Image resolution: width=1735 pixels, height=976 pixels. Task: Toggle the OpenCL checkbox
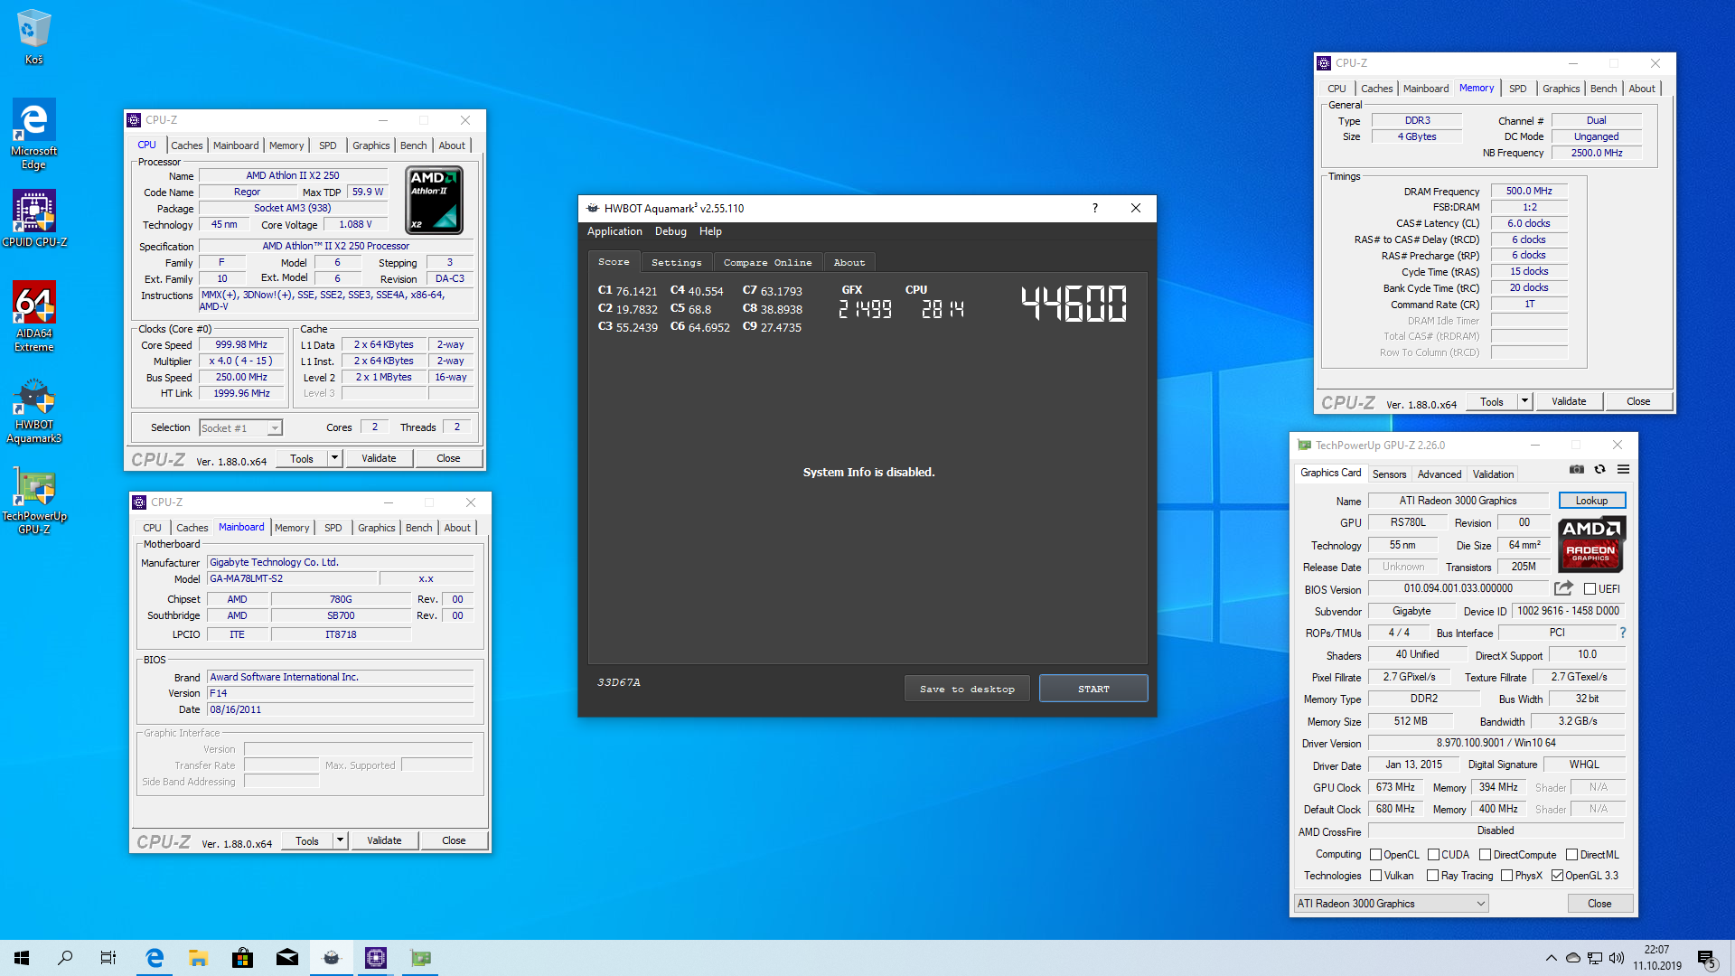[x=1376, y=855]
